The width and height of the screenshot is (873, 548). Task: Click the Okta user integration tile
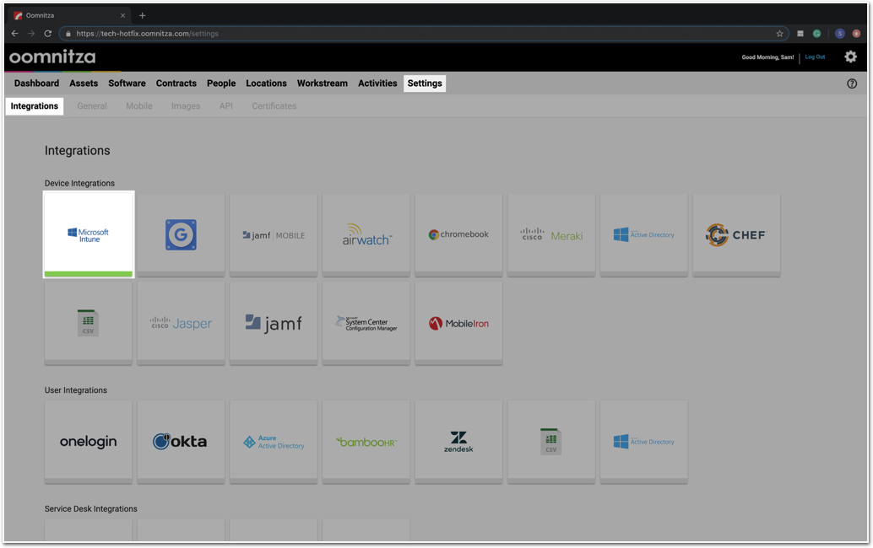pyautogui.click(x=181, y=442)
